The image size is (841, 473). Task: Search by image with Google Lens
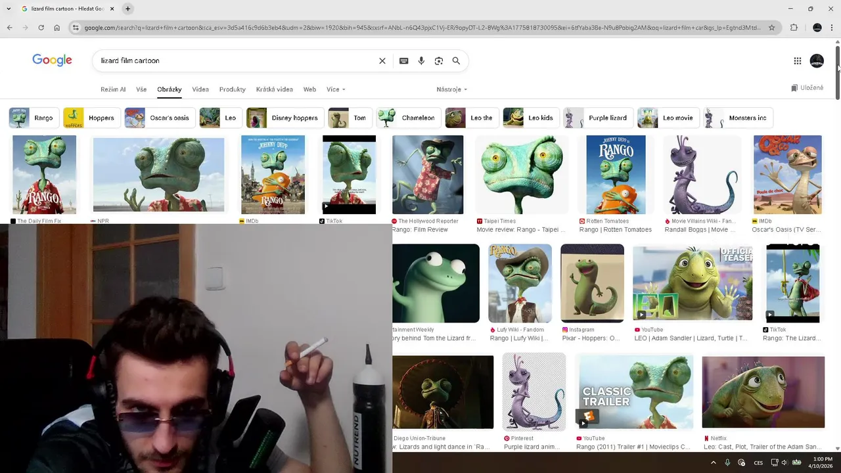(439, 60)
